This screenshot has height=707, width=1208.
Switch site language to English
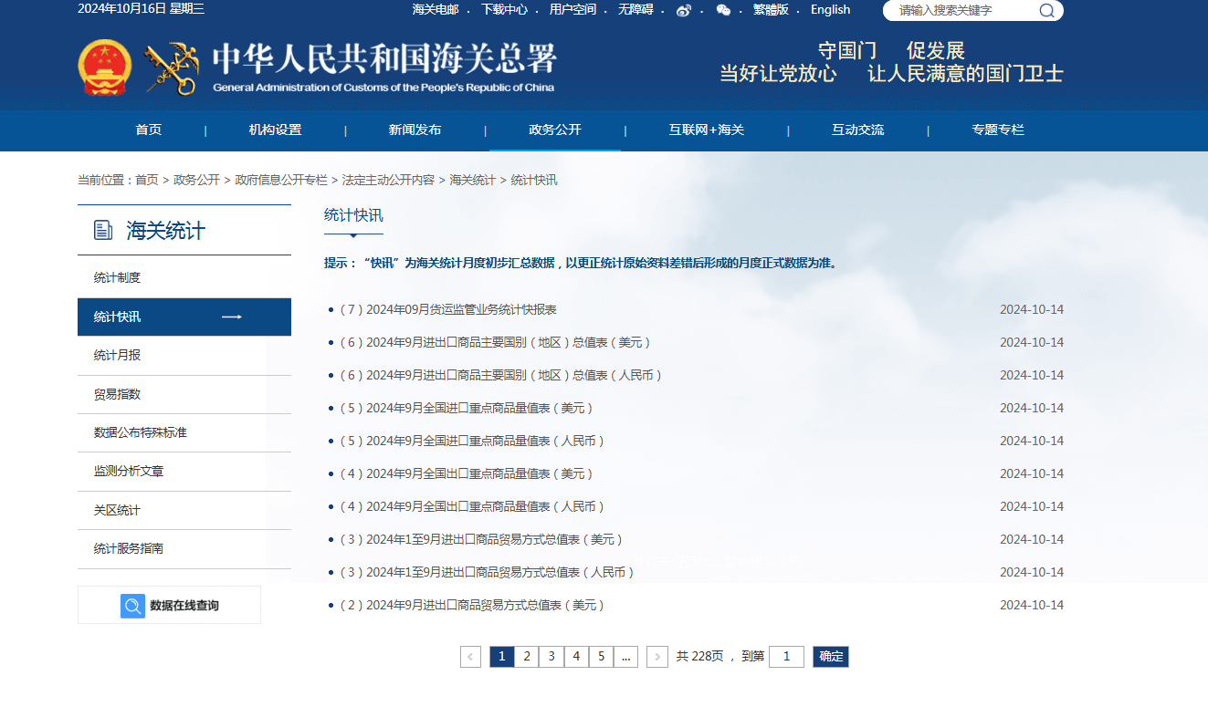[830, 10]
